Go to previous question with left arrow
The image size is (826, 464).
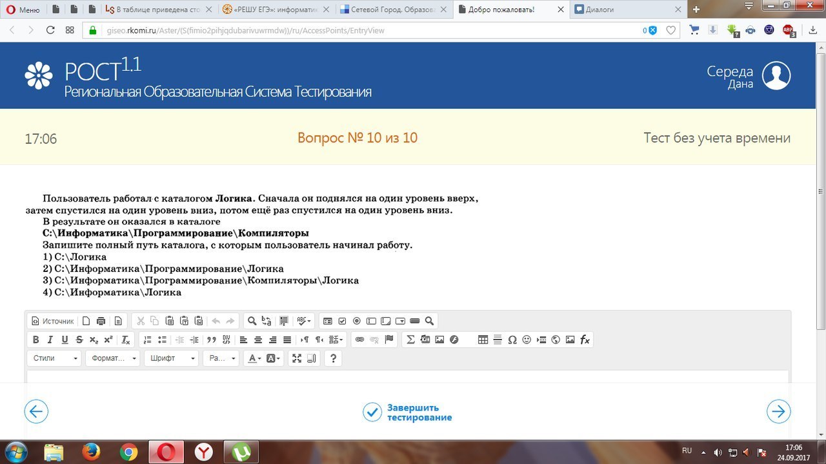point(36,411)
